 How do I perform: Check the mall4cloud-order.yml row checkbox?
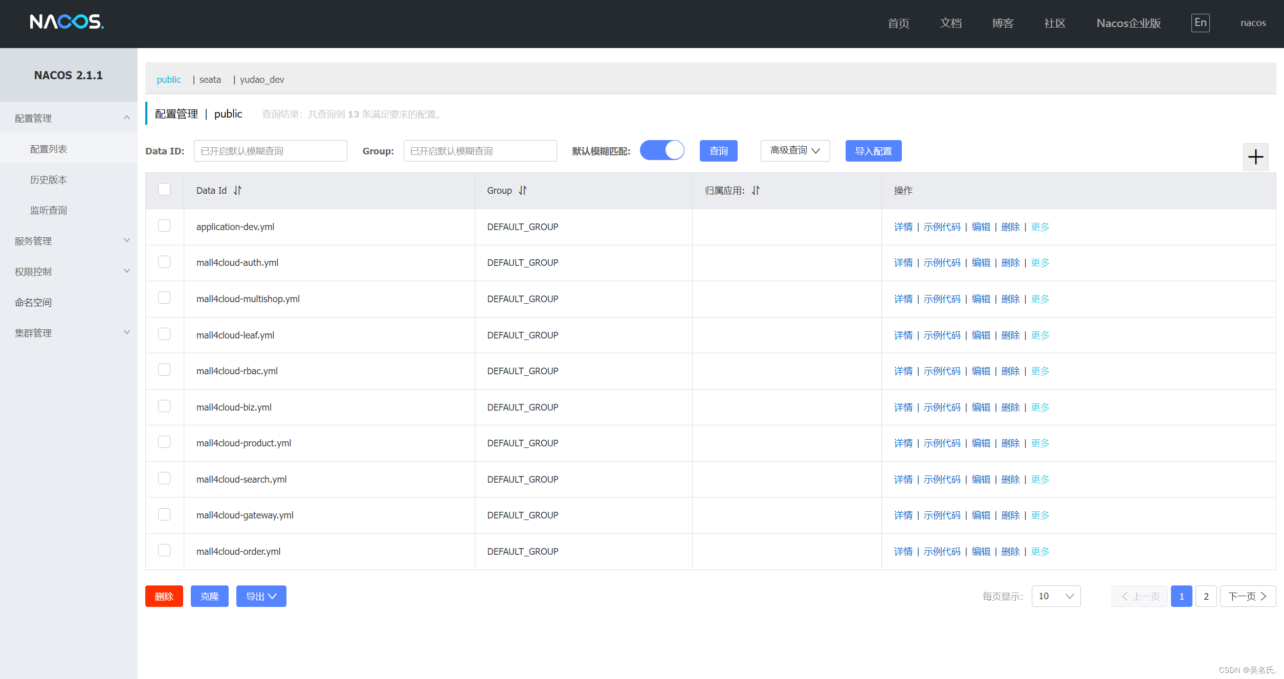click(x=164, y=550)
